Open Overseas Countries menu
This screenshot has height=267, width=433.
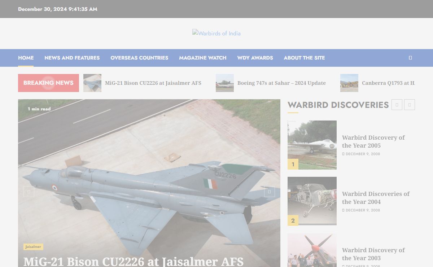point(139,58)
